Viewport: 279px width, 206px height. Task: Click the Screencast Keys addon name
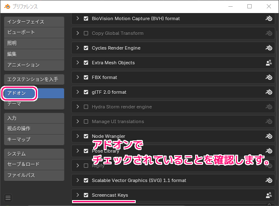(110, 195)
